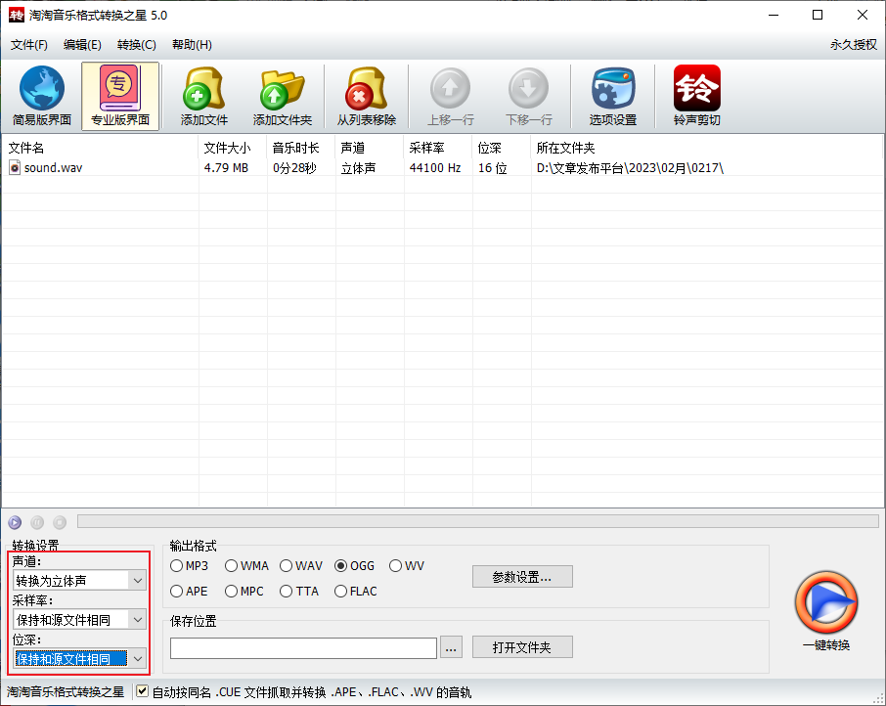Click the 参数设置... button

pos(522,577)
